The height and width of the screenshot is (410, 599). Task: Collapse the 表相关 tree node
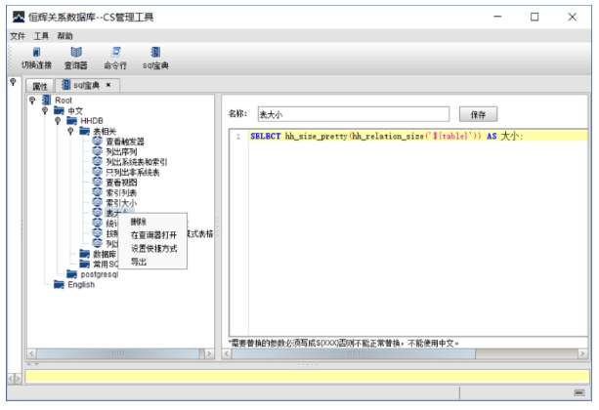coord(70,132)
